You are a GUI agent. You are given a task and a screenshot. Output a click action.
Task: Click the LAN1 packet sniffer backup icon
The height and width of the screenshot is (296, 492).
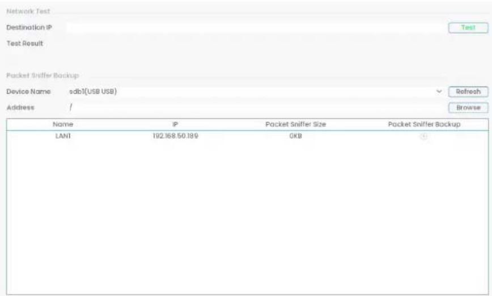point(424,136)
